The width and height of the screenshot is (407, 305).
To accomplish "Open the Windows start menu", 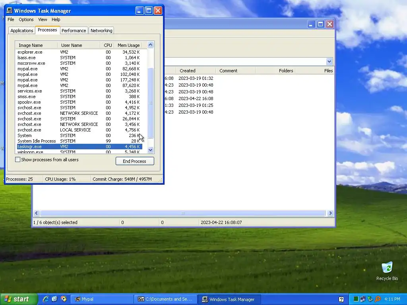I will [x=19, y=299].
